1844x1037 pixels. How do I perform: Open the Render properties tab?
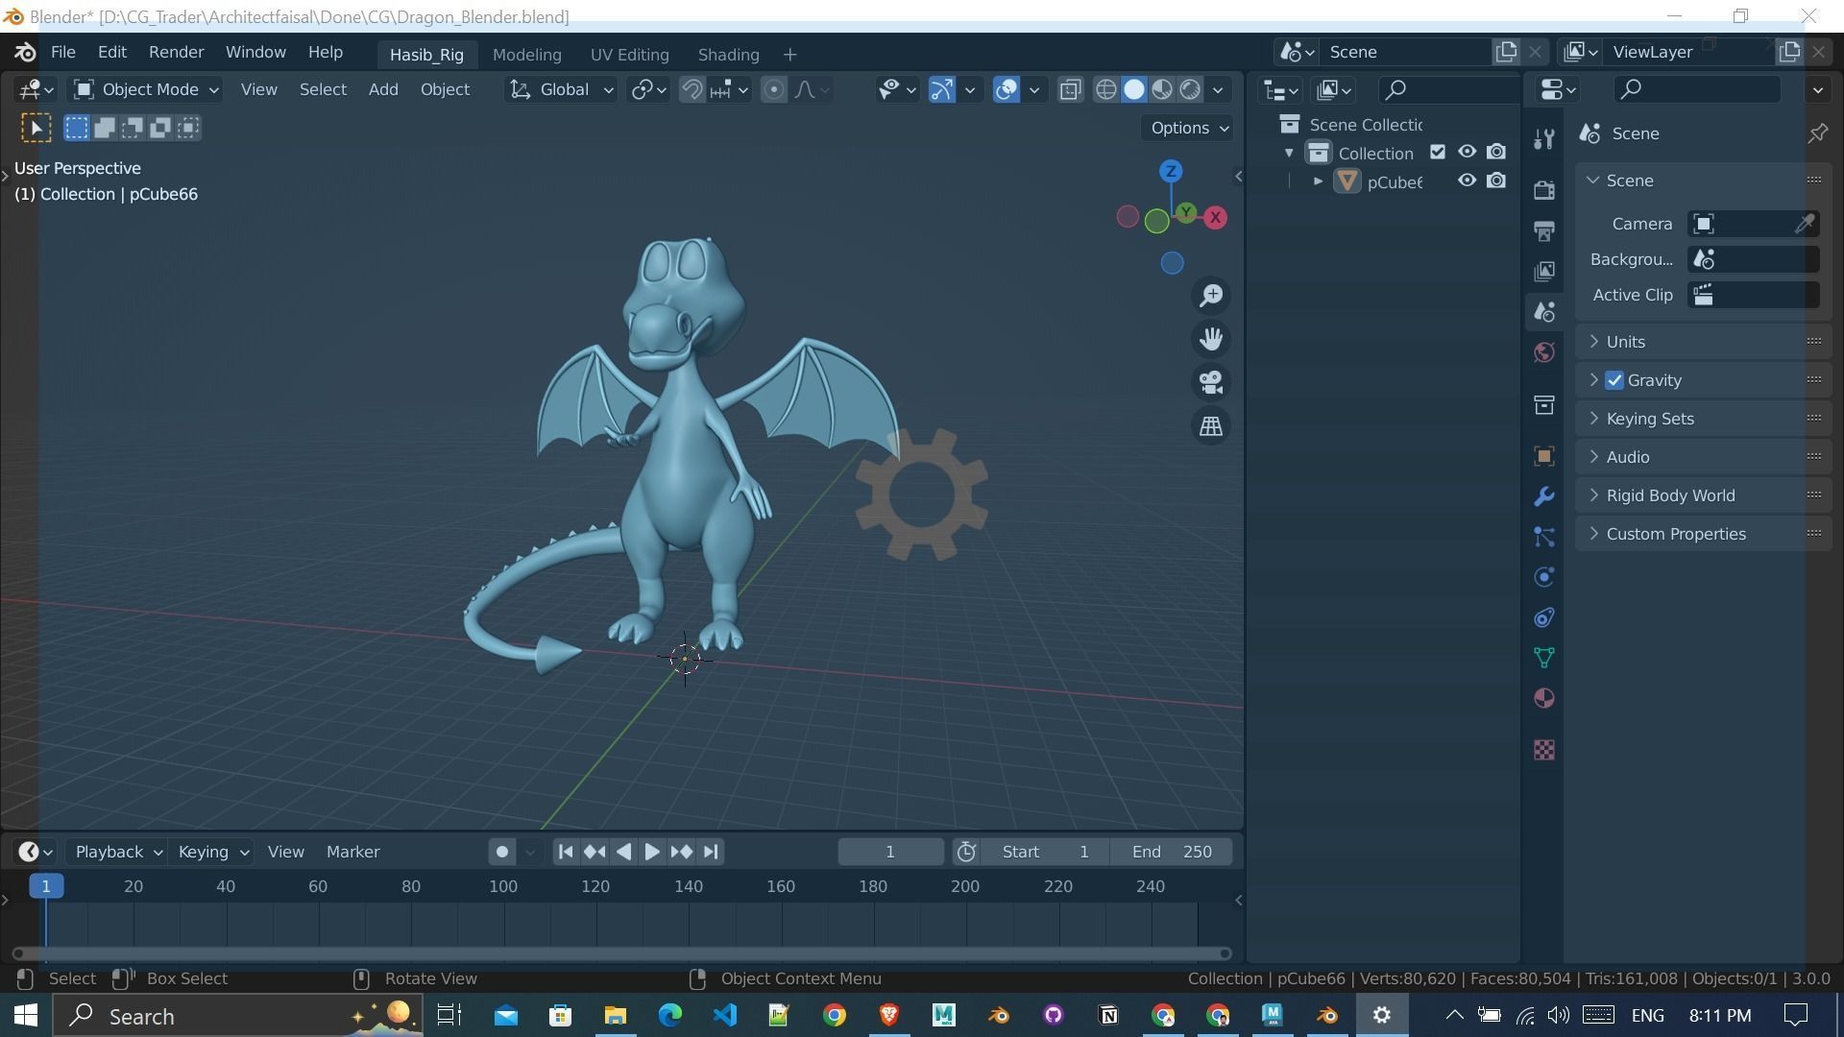[x=1543, y=190]
